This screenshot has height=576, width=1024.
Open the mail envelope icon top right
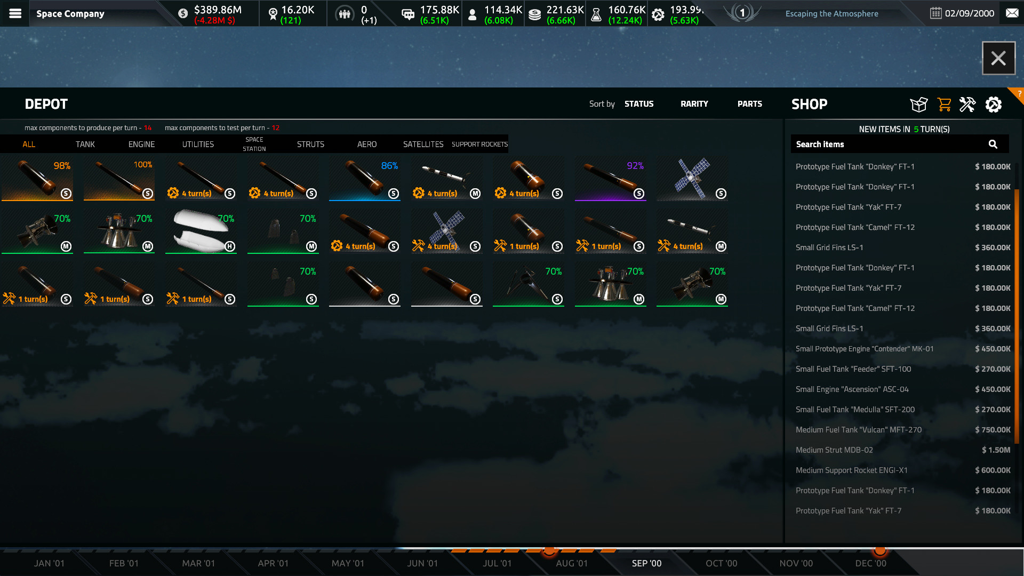[1011, 13]
